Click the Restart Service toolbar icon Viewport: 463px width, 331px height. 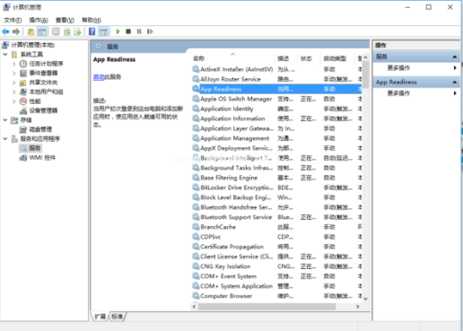click(150, 31)
